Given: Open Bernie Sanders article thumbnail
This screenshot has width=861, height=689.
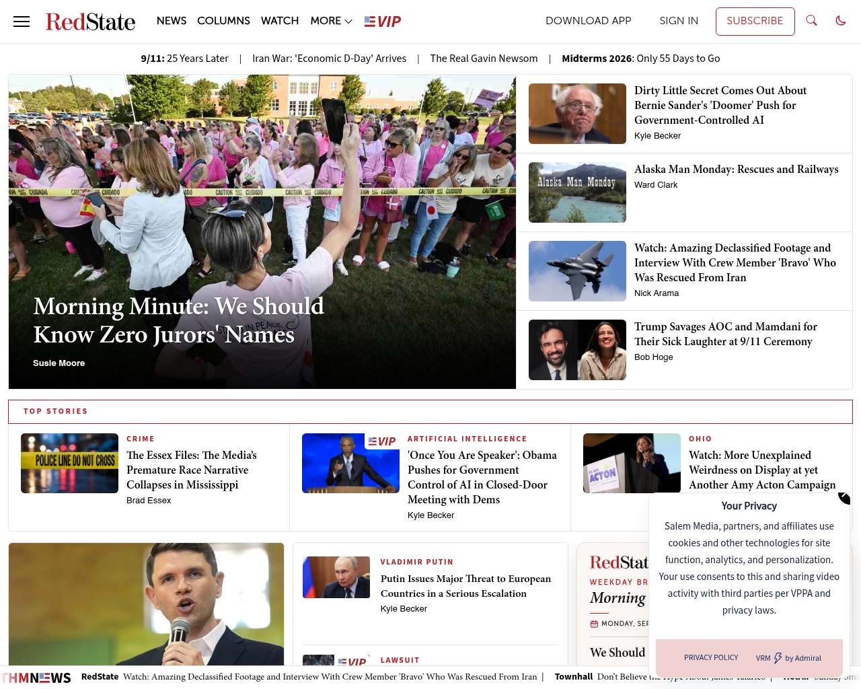Looking at the screenshot, I should [x=577, y=114].
